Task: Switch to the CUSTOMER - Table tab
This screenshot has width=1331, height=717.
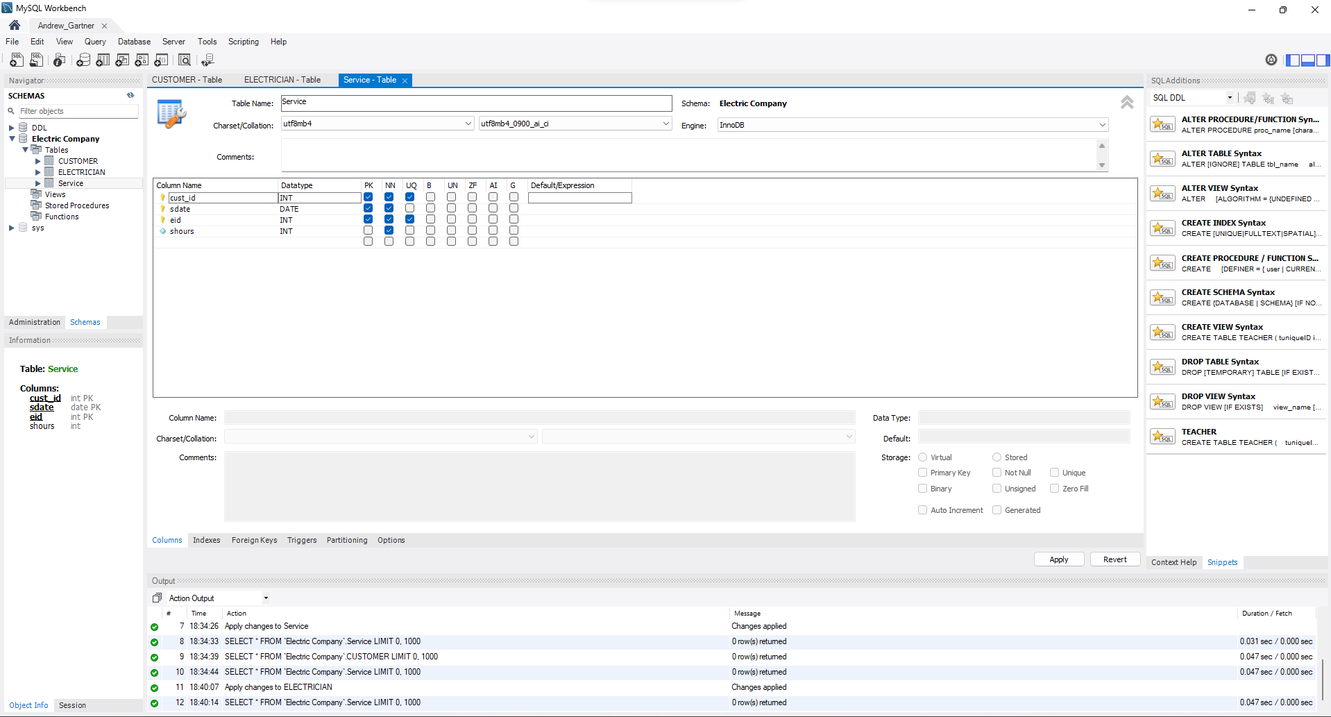Action: pos(187,80)
